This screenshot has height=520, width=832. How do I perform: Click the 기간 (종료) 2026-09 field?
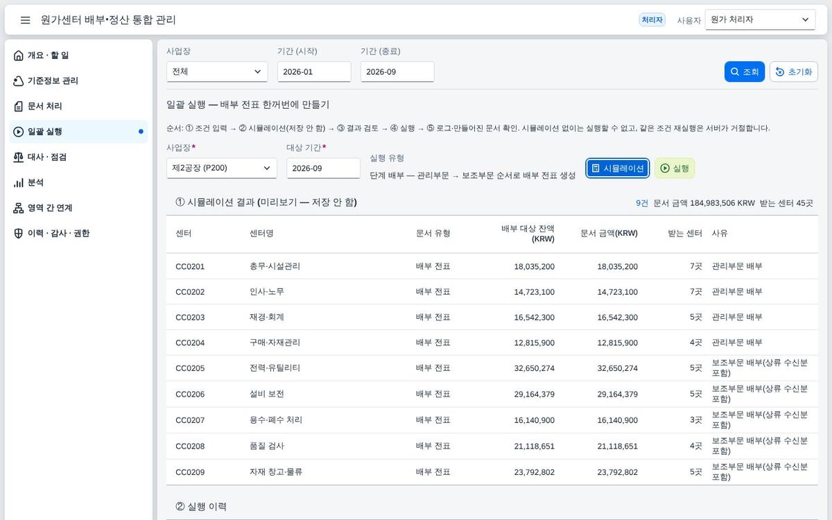coord(397,72)
